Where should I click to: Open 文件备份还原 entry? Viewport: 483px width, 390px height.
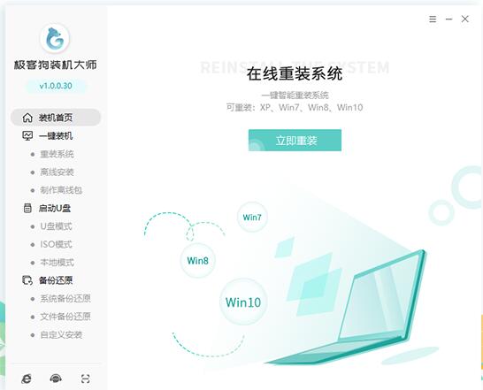coord(65,317)
